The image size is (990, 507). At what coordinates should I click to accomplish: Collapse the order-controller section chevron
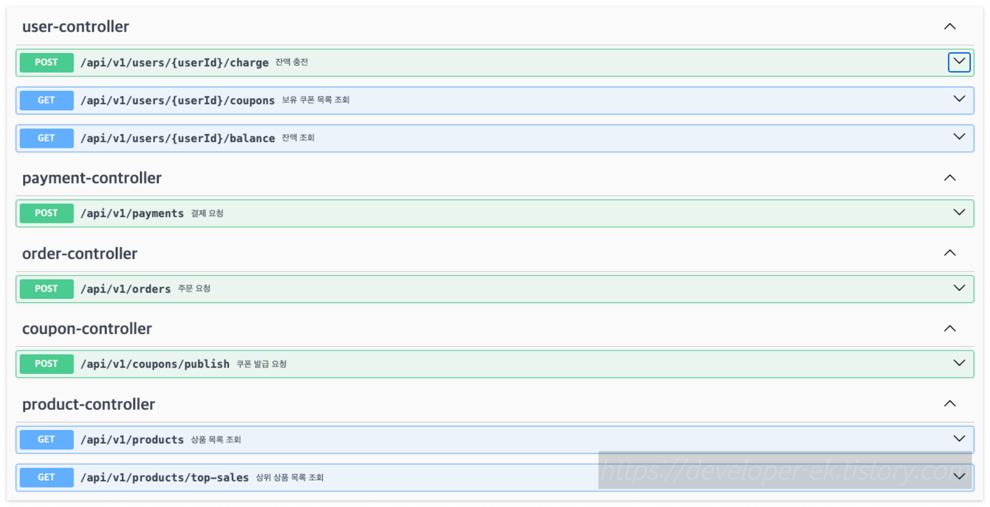click(x=950, y=253)
